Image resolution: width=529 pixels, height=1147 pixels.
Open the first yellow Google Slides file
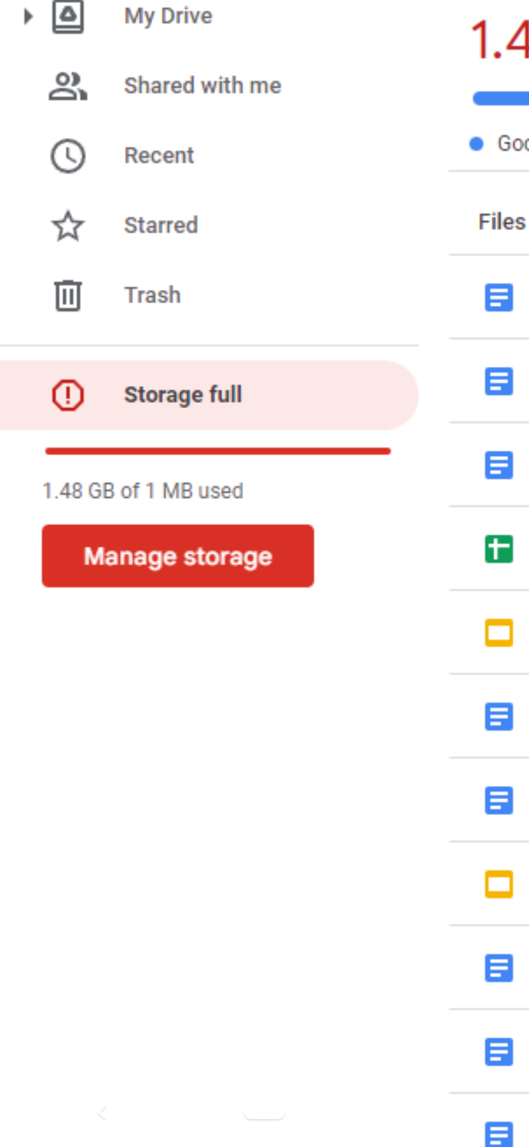pyautogui.click(x=499, y=633)
